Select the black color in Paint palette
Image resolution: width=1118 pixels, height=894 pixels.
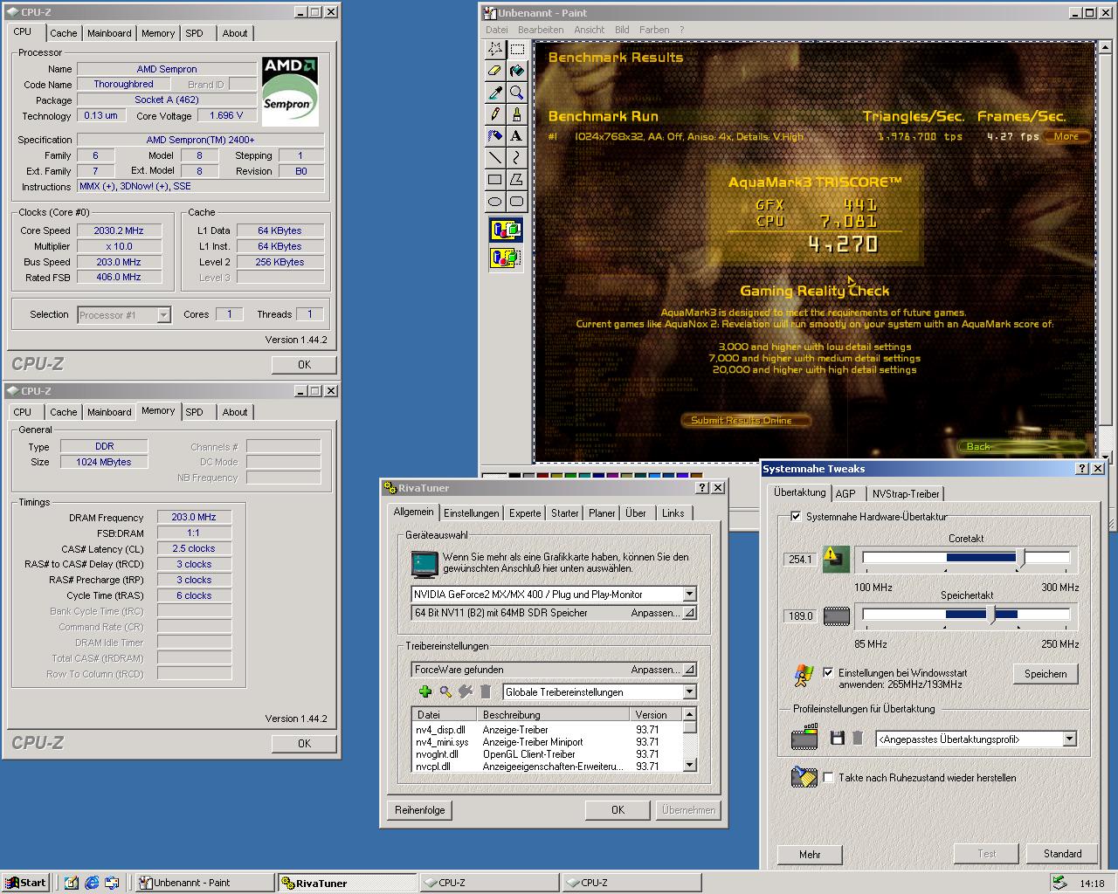tap(514, 476)
